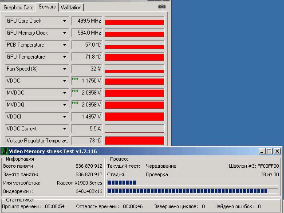Click the lower overall progress bar
This screenshot has height=213, width=284.
[193, 191]
